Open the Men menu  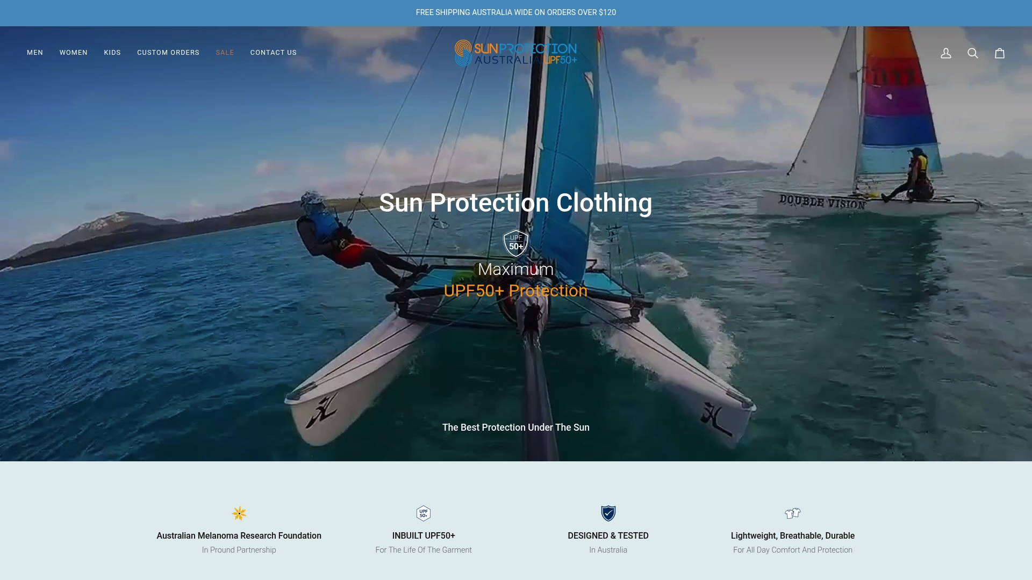35,53
